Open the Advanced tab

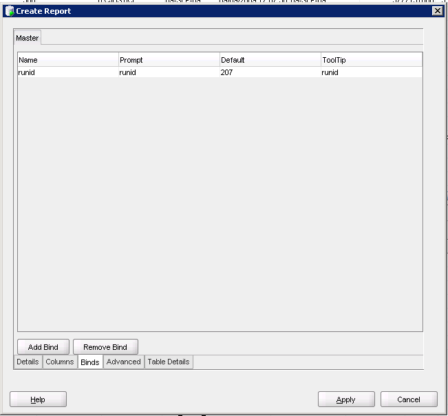(123, 362)
